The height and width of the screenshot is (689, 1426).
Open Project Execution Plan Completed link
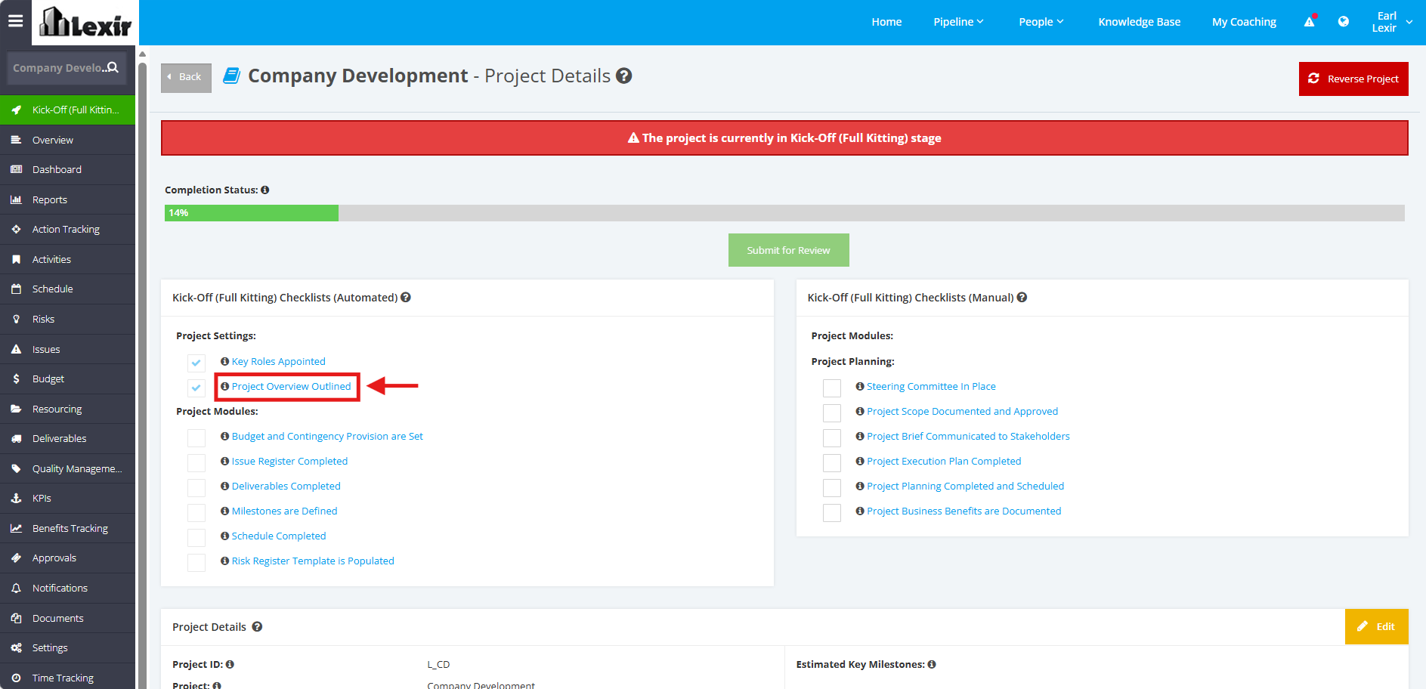click(x=944, y=461)
